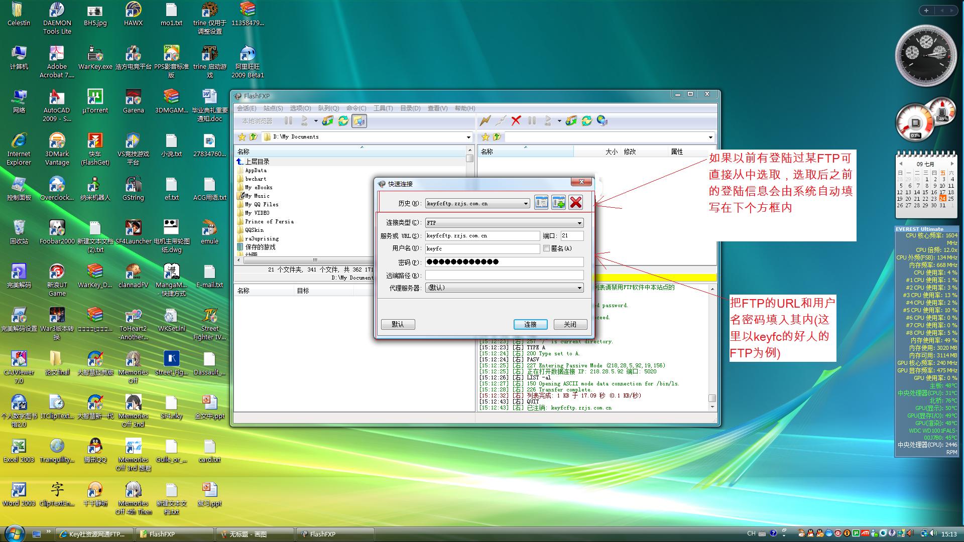Image resolution: width=964 pixels, height=542 pixels.
Task: Click the 默认 default button
Action: pos(398,324)
